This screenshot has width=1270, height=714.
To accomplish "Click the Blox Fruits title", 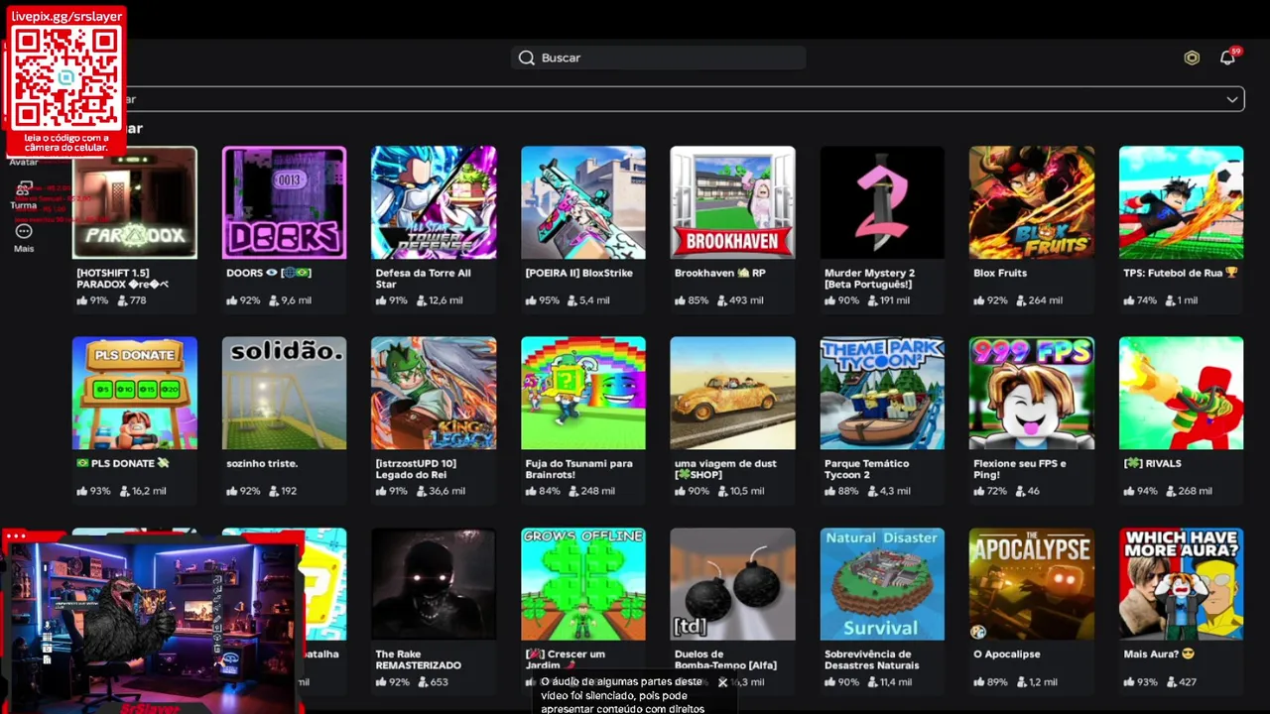I will (x=1000, y=273).
